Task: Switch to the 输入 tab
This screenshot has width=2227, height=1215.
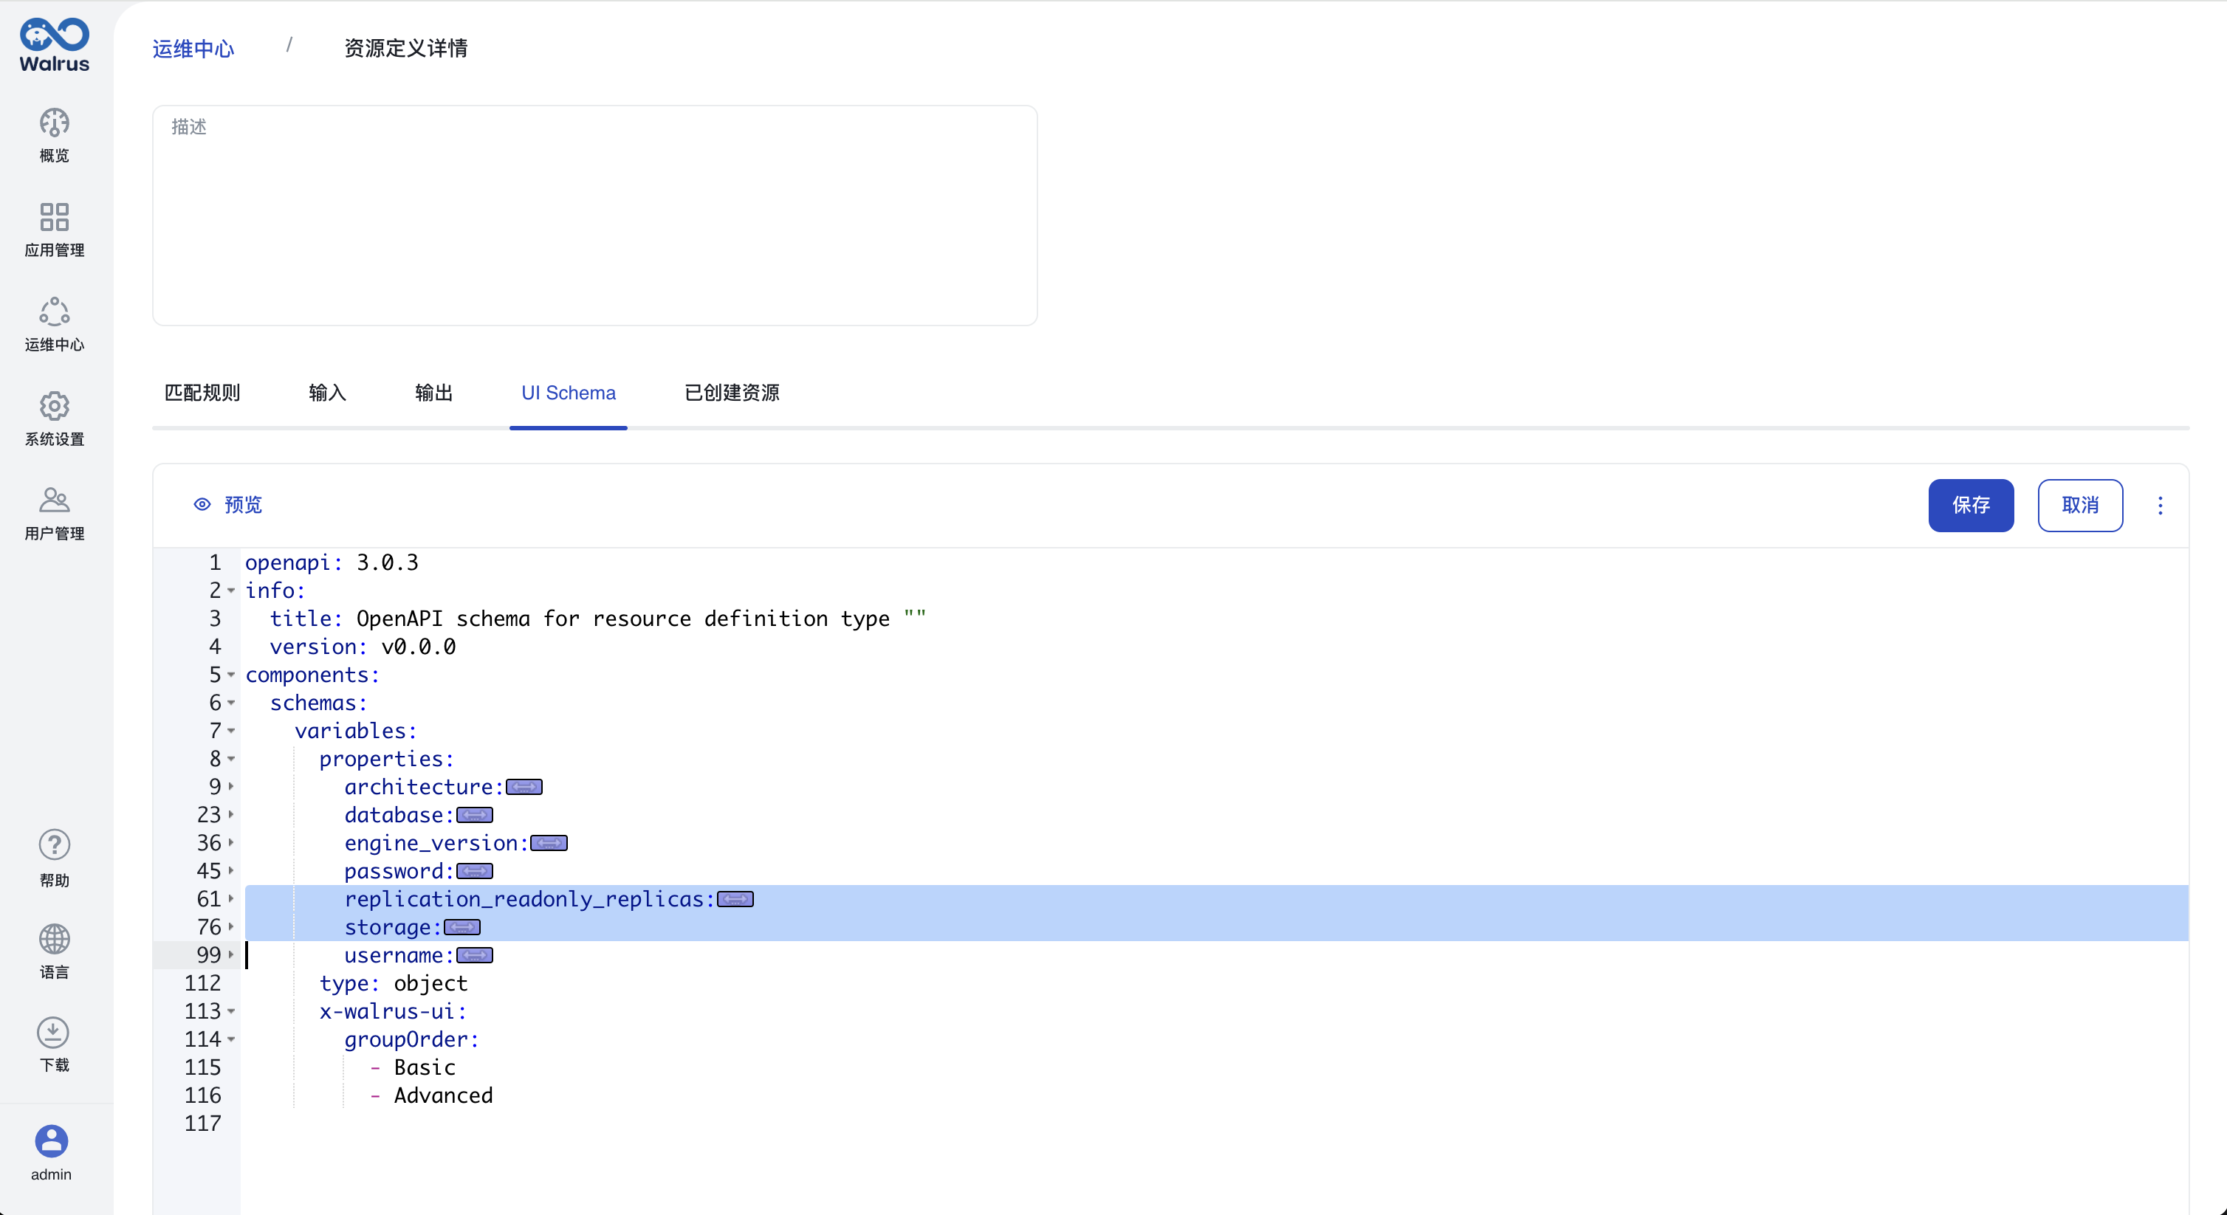Action: coord(328,392)
